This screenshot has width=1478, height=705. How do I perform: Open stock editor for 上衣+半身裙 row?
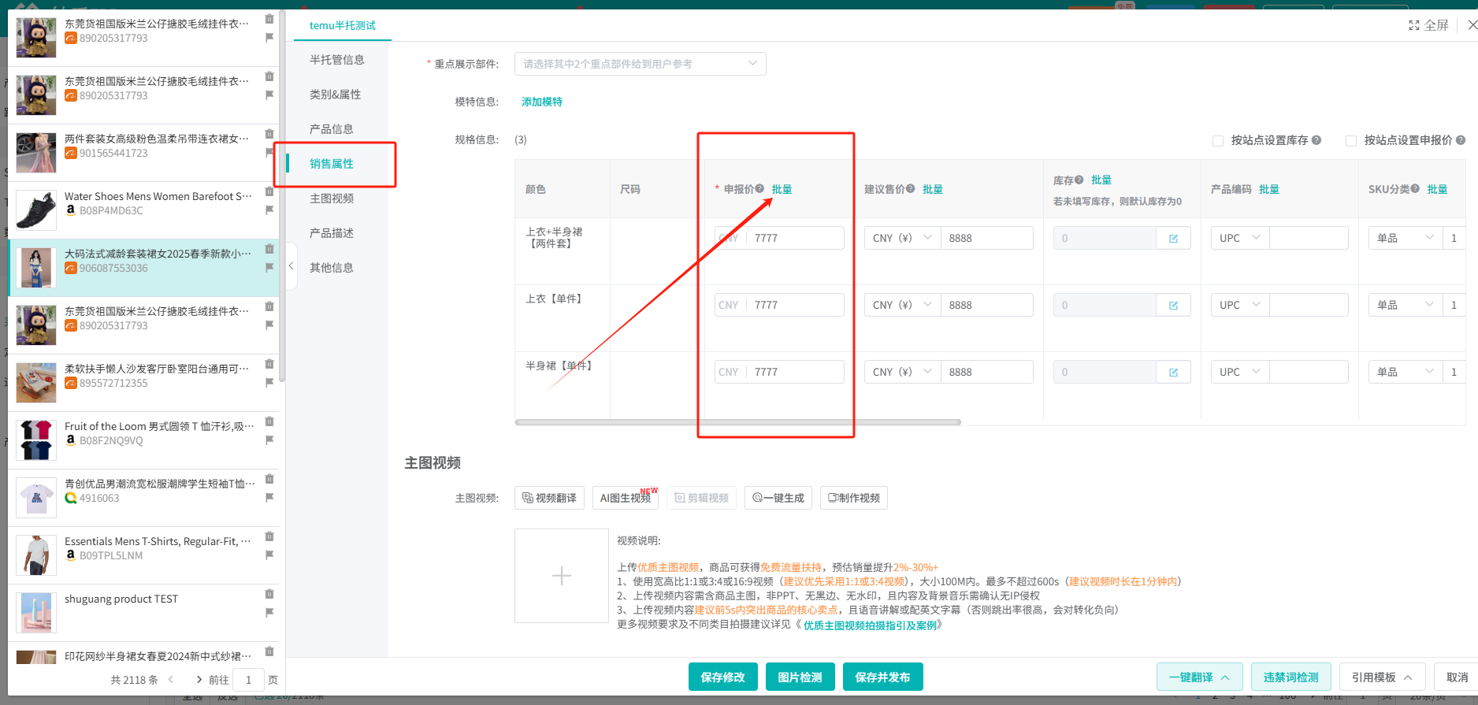[1173, 238]
